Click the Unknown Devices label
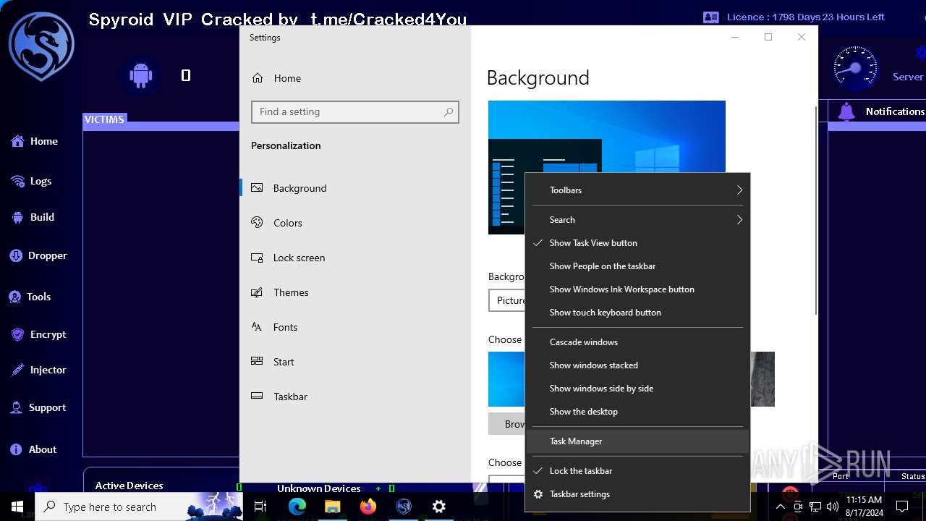926x521 pixels. click(x=318, y=488)
